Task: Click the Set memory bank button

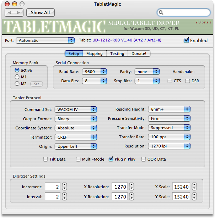Action: point(37,84)
